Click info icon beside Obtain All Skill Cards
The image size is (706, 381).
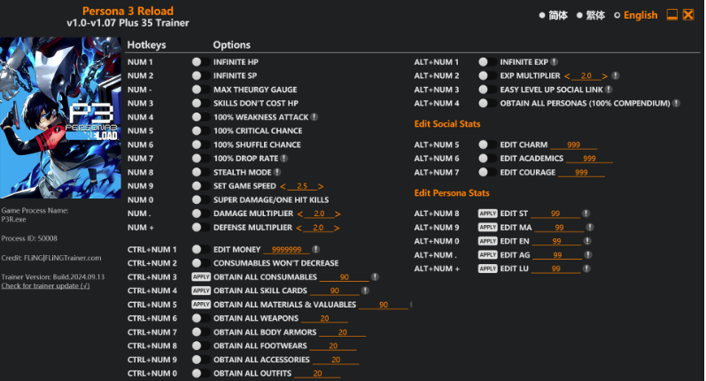(x=364, y=291)
